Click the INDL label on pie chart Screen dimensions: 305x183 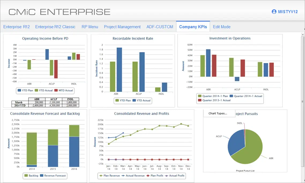[x=240, y=123]
